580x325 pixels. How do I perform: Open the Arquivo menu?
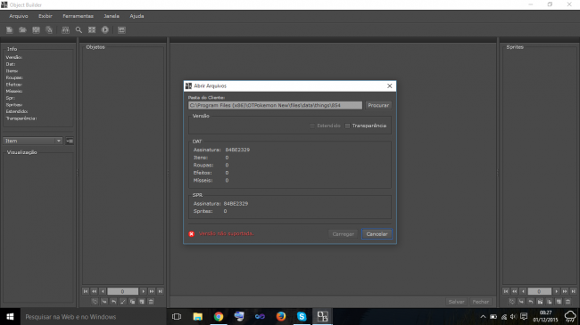[x=19, y=16]
